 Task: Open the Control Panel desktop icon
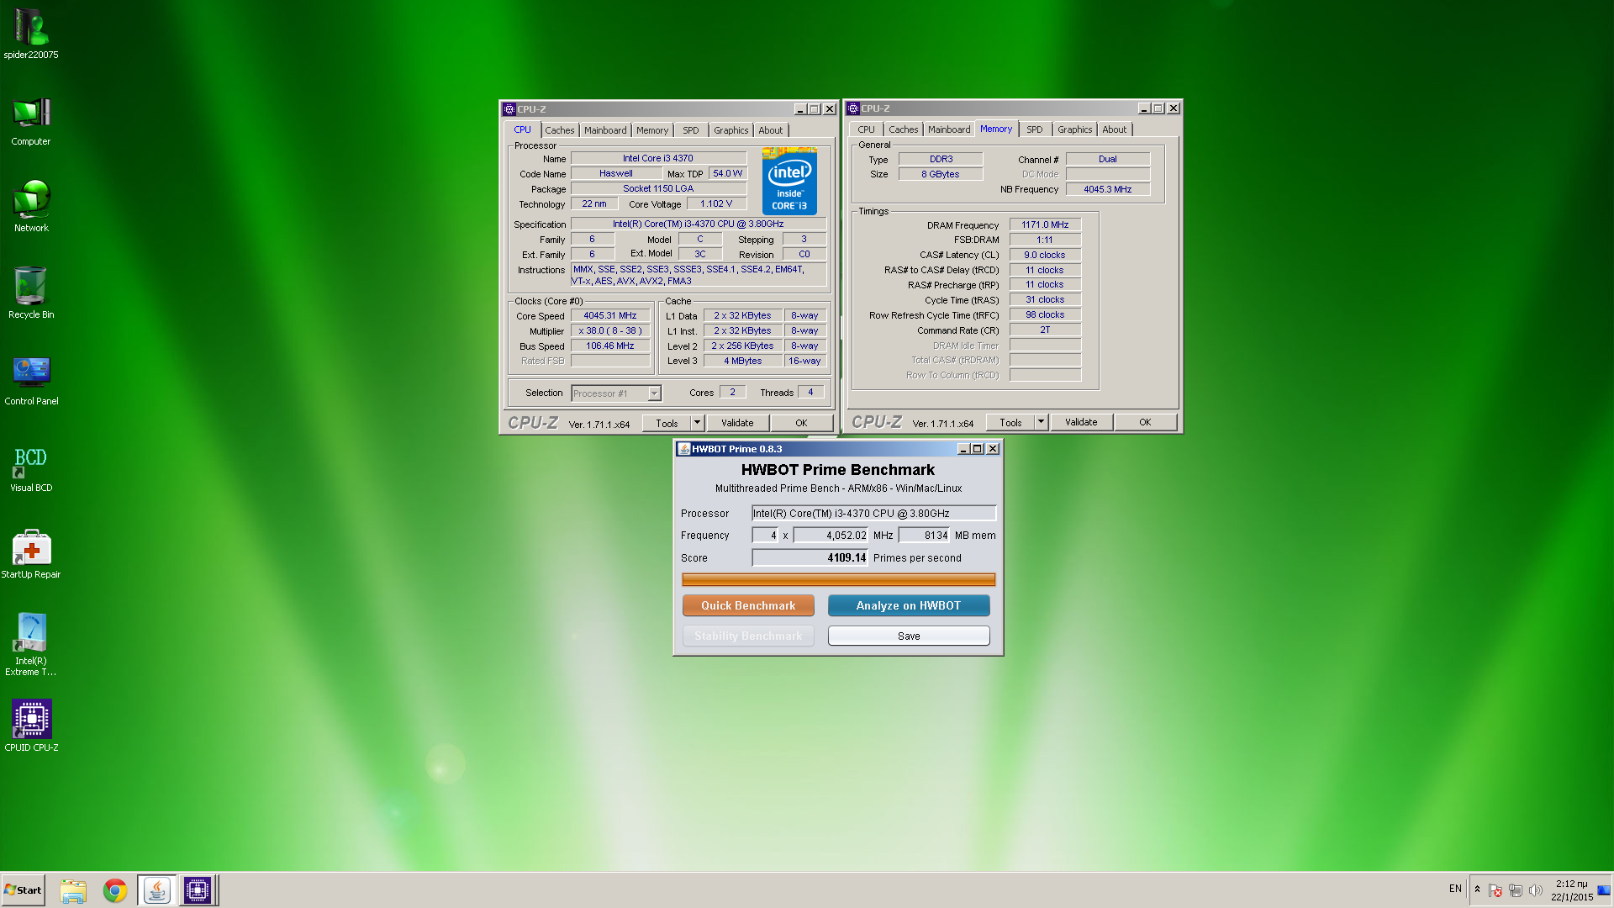[x=31, y=380]
